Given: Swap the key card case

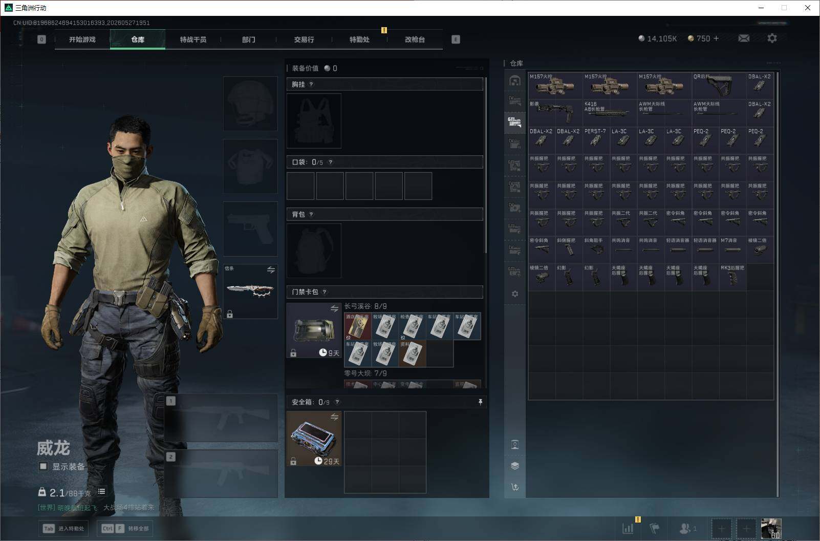Looking at the screenshot, I should [x=334, y=308].
